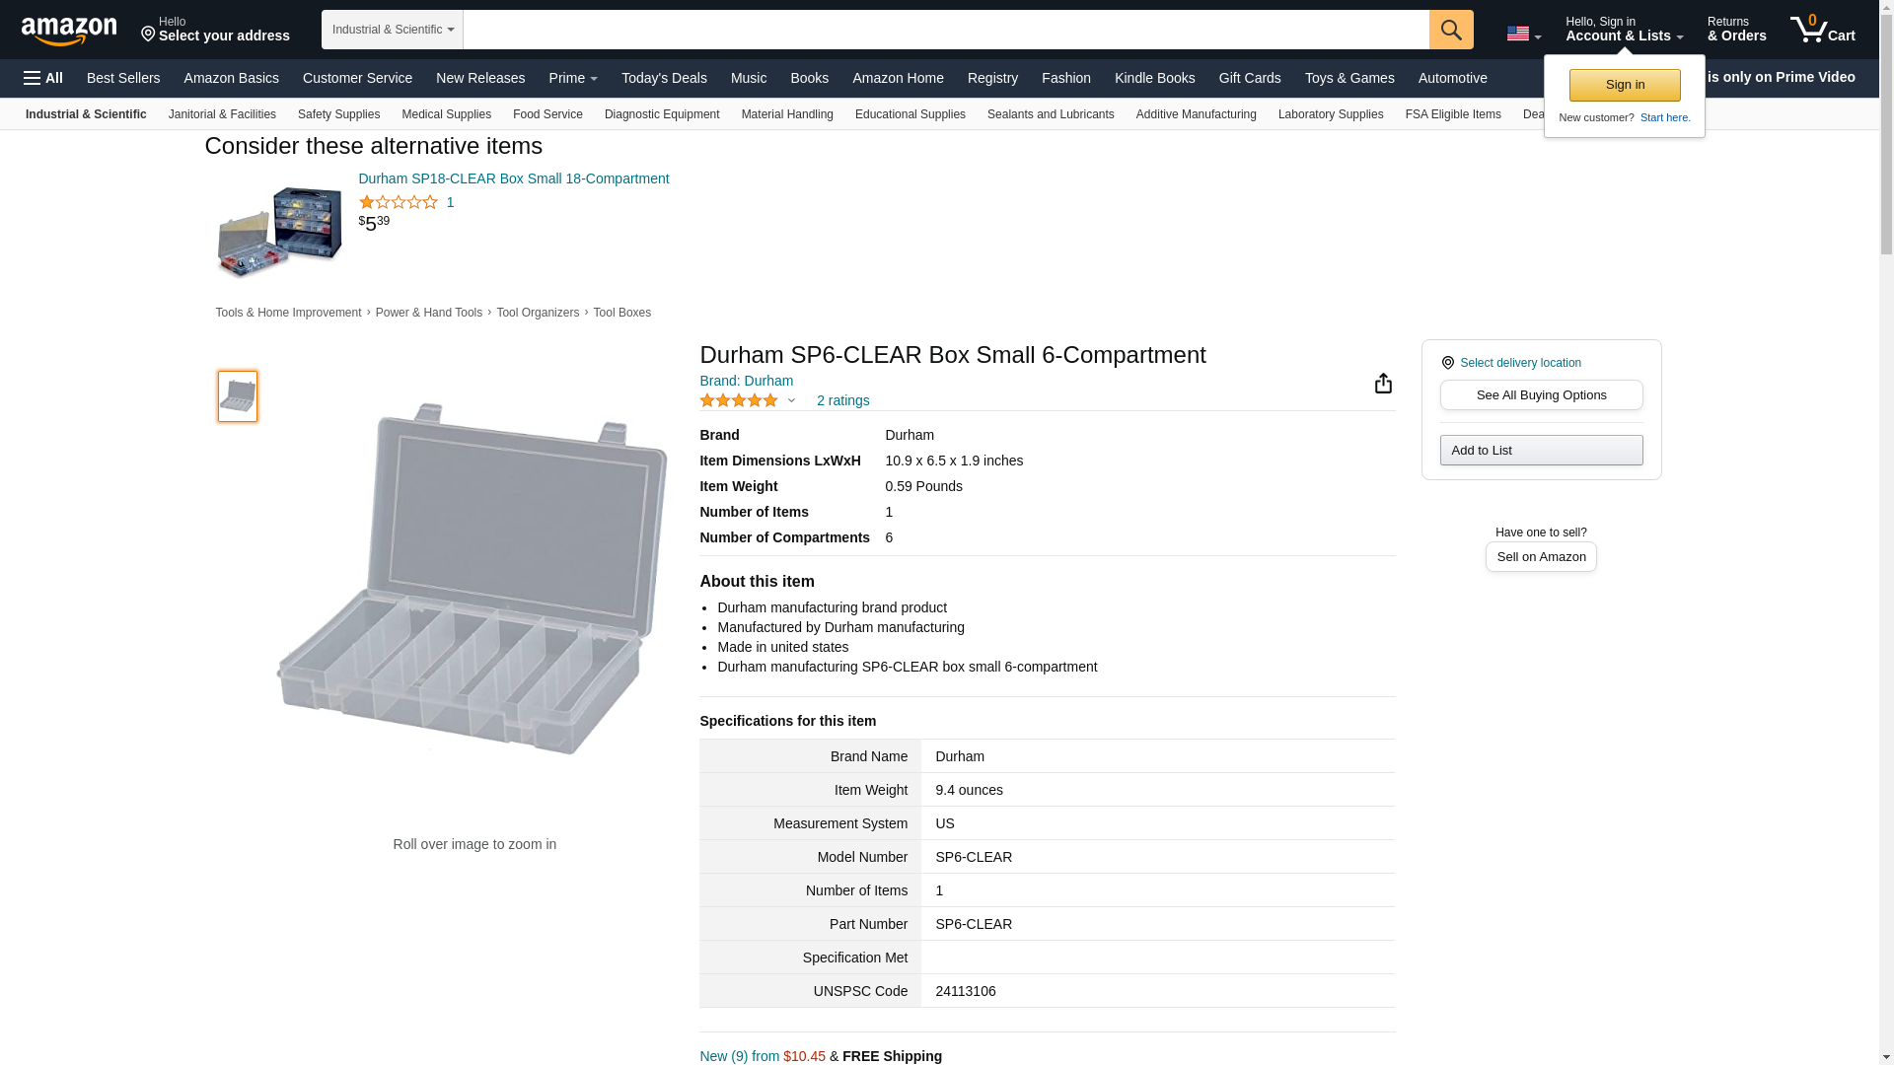
Task: Select the small product thumbnail image
Action: click(x=238, y=396)
